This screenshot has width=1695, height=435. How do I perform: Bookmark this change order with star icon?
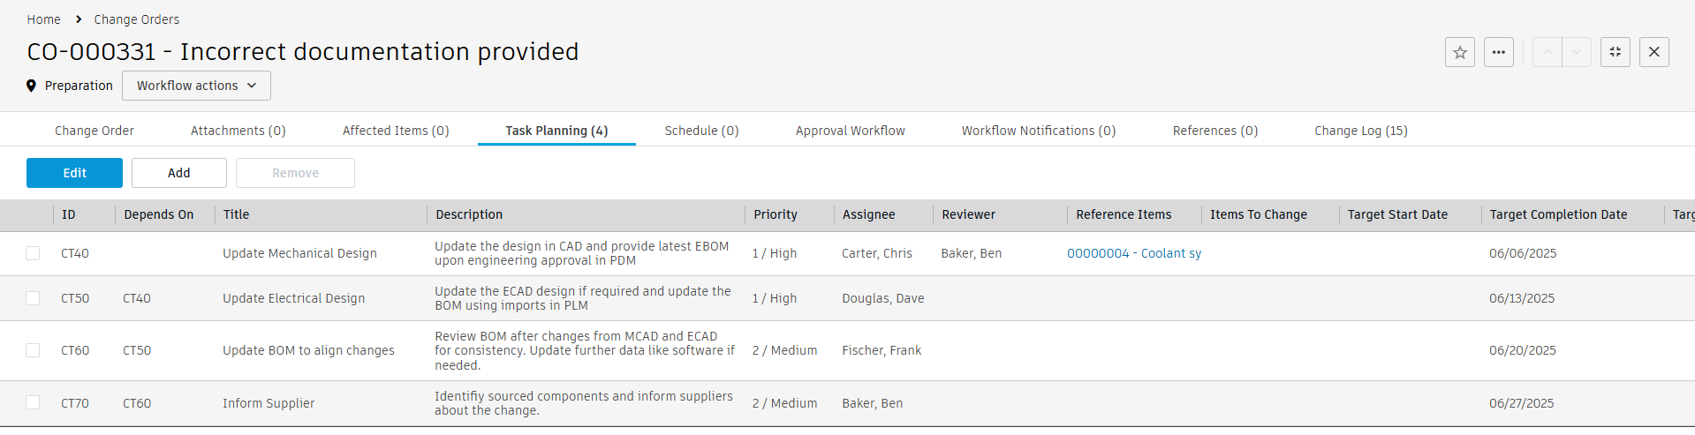coord(1460,52)
